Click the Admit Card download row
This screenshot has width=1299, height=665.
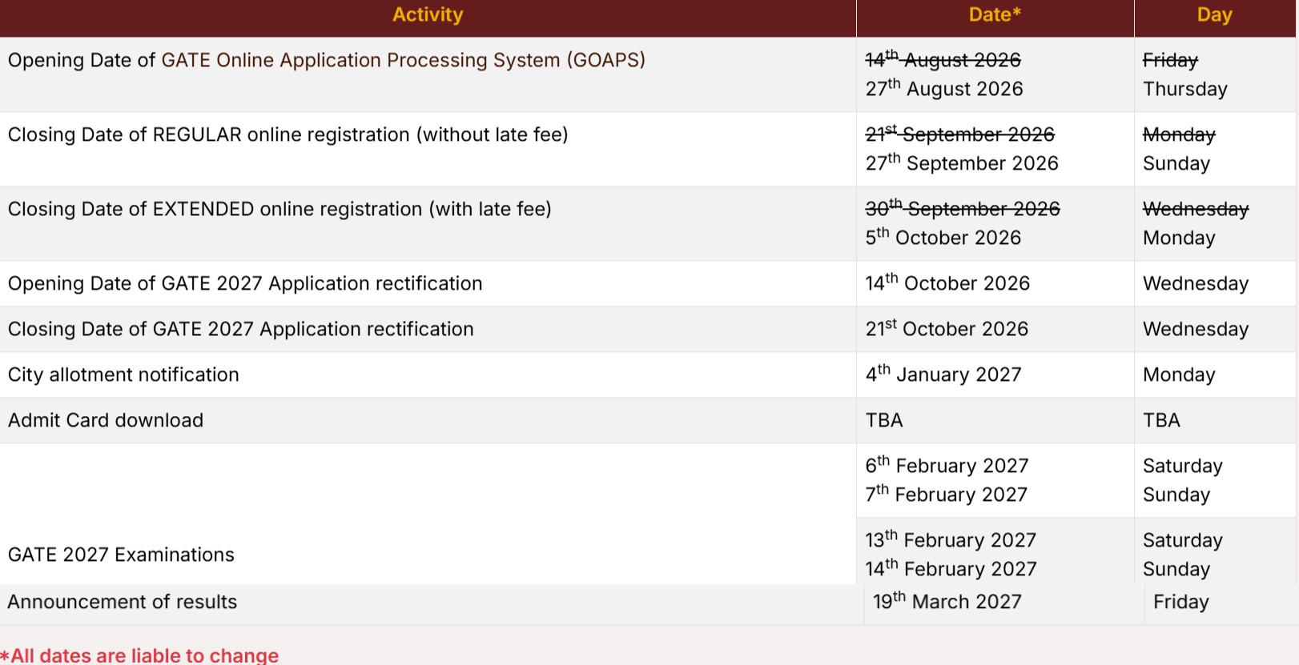[648, 420]
